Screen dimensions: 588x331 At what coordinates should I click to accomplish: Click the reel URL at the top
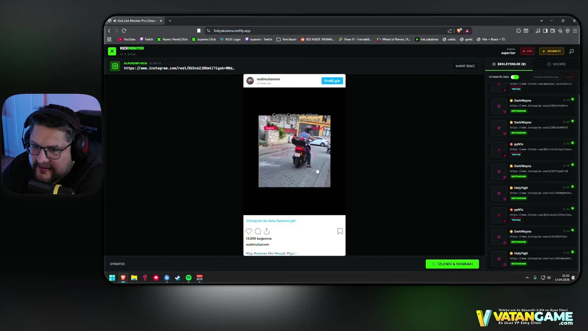pos(179,68)
